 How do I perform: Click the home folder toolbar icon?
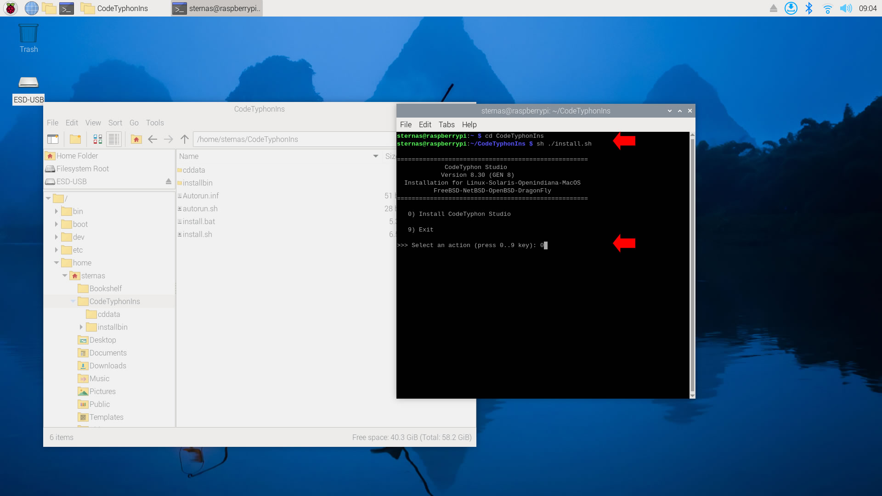point(136,139)
